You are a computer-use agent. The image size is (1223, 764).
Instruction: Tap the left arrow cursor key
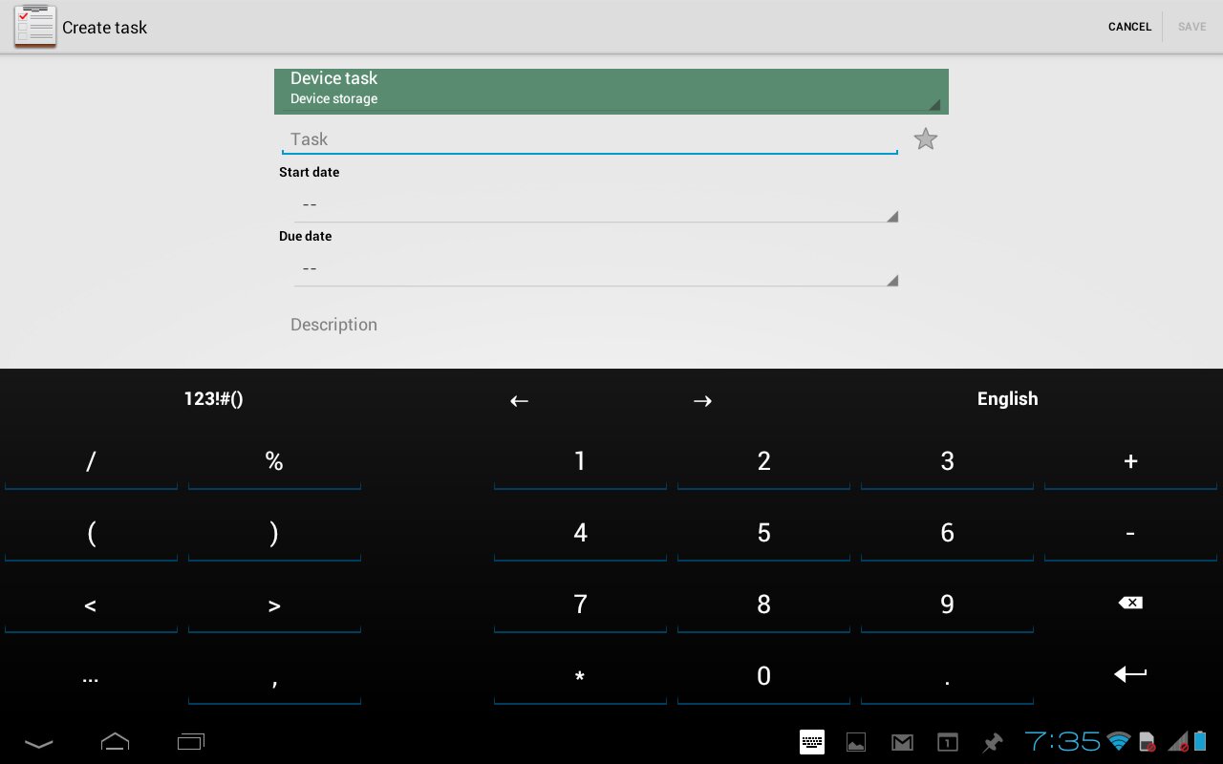(519, 400)
